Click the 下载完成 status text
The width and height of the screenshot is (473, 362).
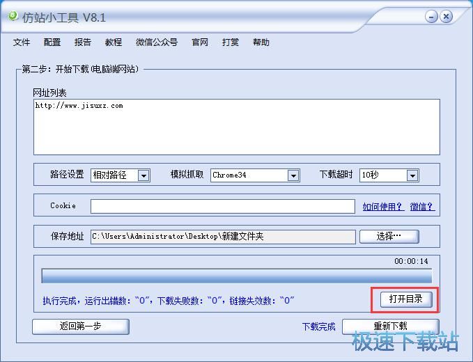[x=318, y=326]
